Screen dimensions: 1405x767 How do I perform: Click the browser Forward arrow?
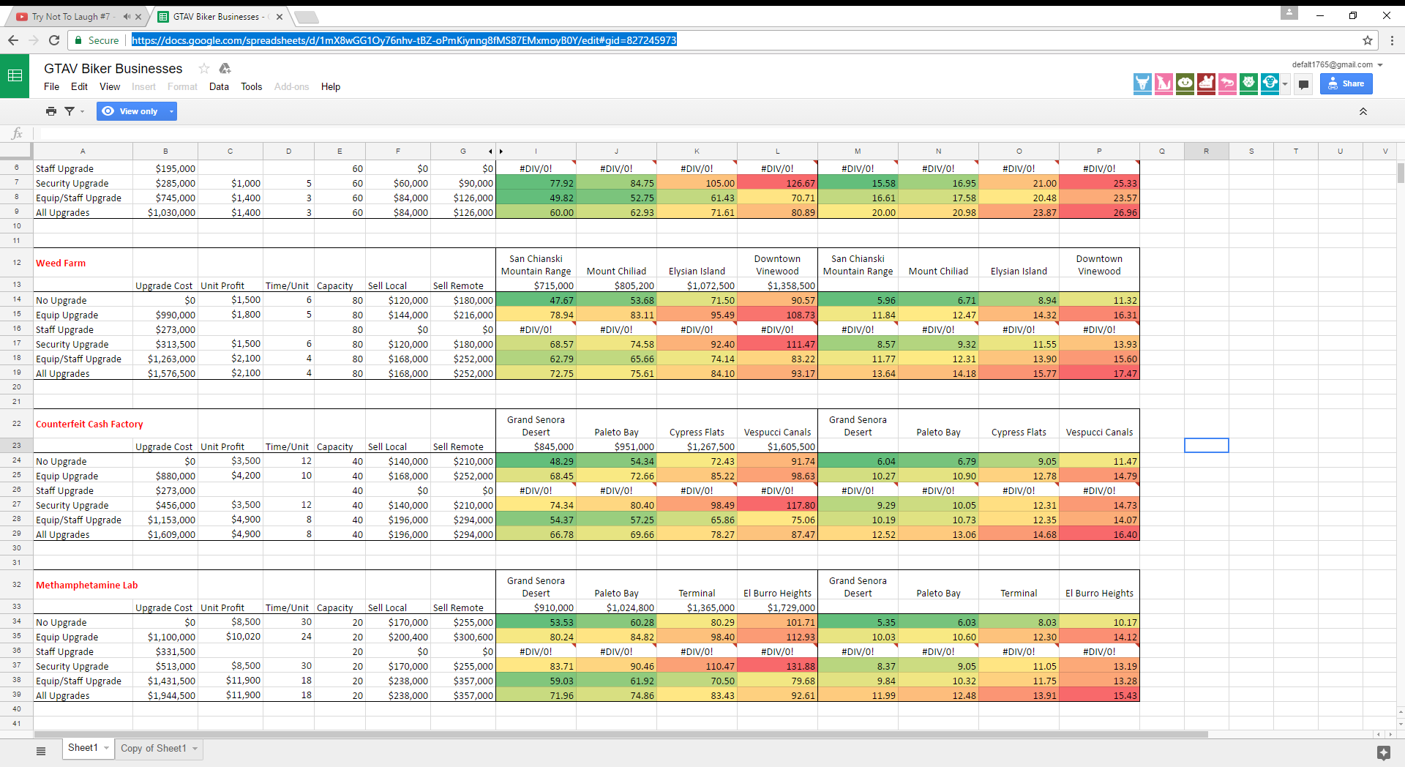coord(34,40)
